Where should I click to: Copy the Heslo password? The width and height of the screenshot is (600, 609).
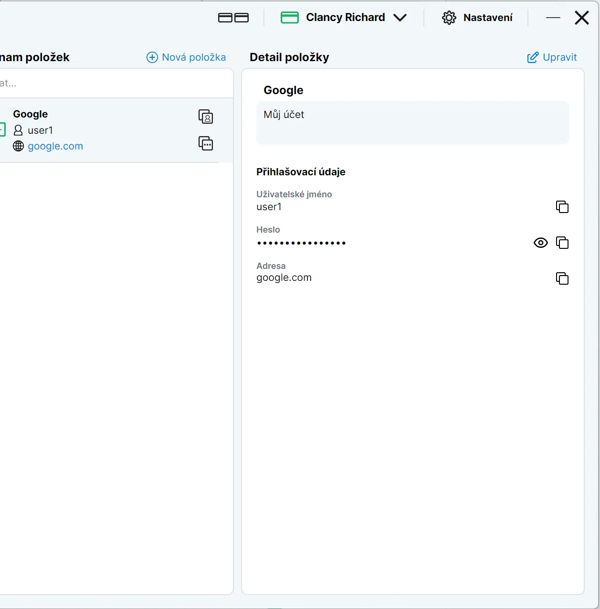coord(562,243)
